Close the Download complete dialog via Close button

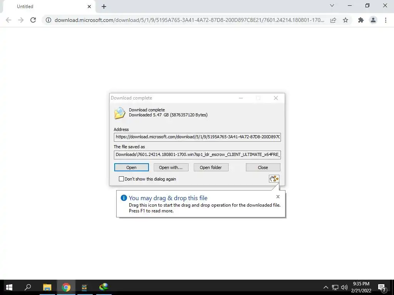(x=263, y=167)
